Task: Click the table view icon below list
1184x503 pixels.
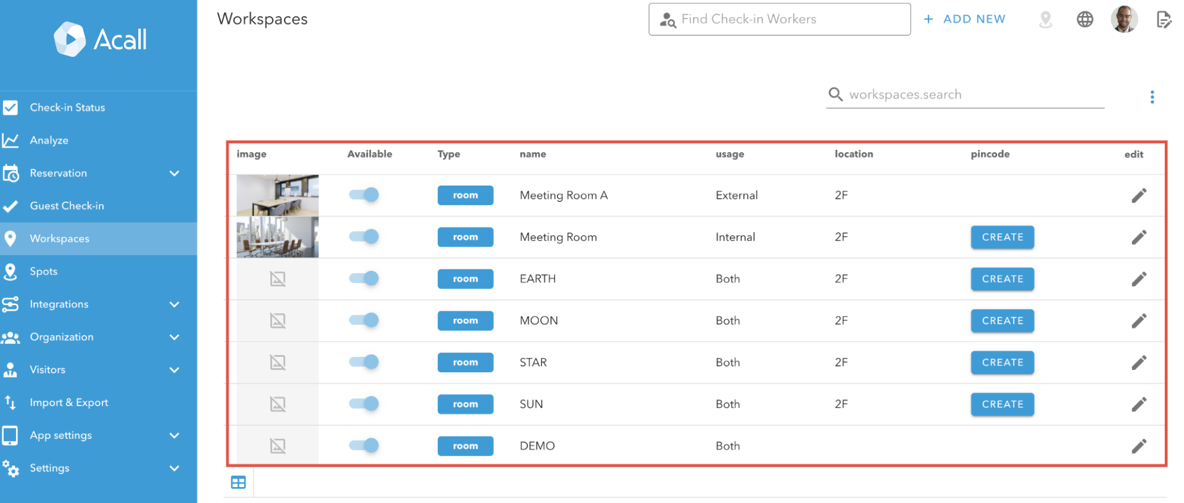Action: pyautogui.click(x=238, y=483)
